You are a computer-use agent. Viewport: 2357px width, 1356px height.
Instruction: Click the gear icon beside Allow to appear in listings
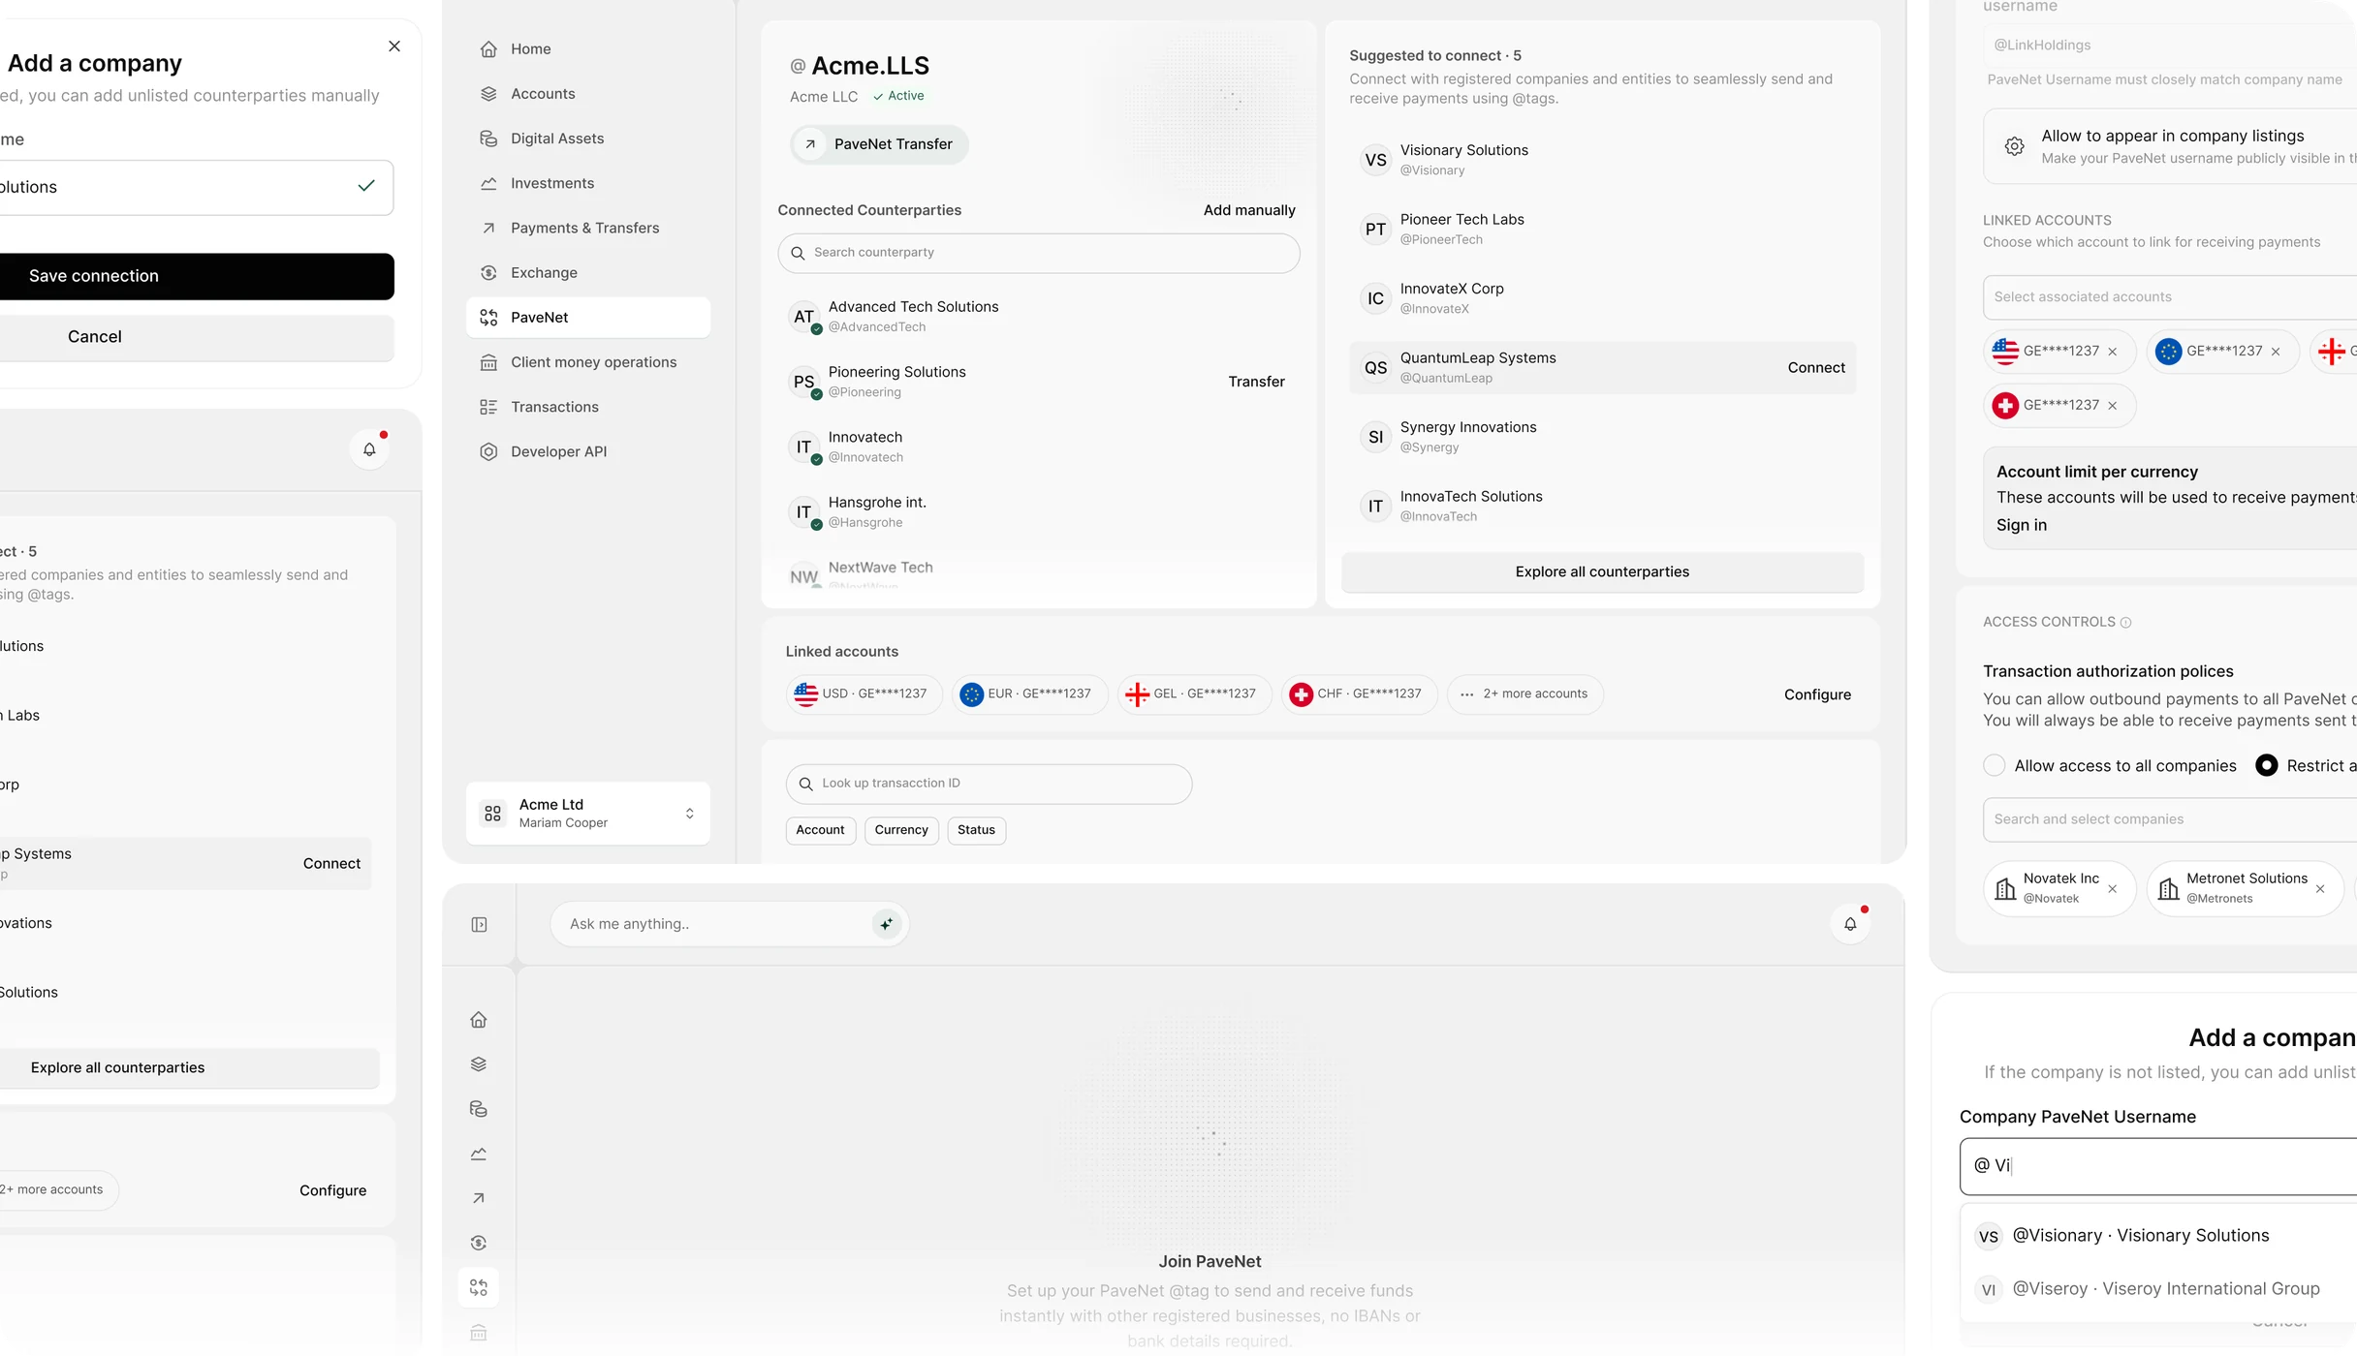tap(2014, 146)
